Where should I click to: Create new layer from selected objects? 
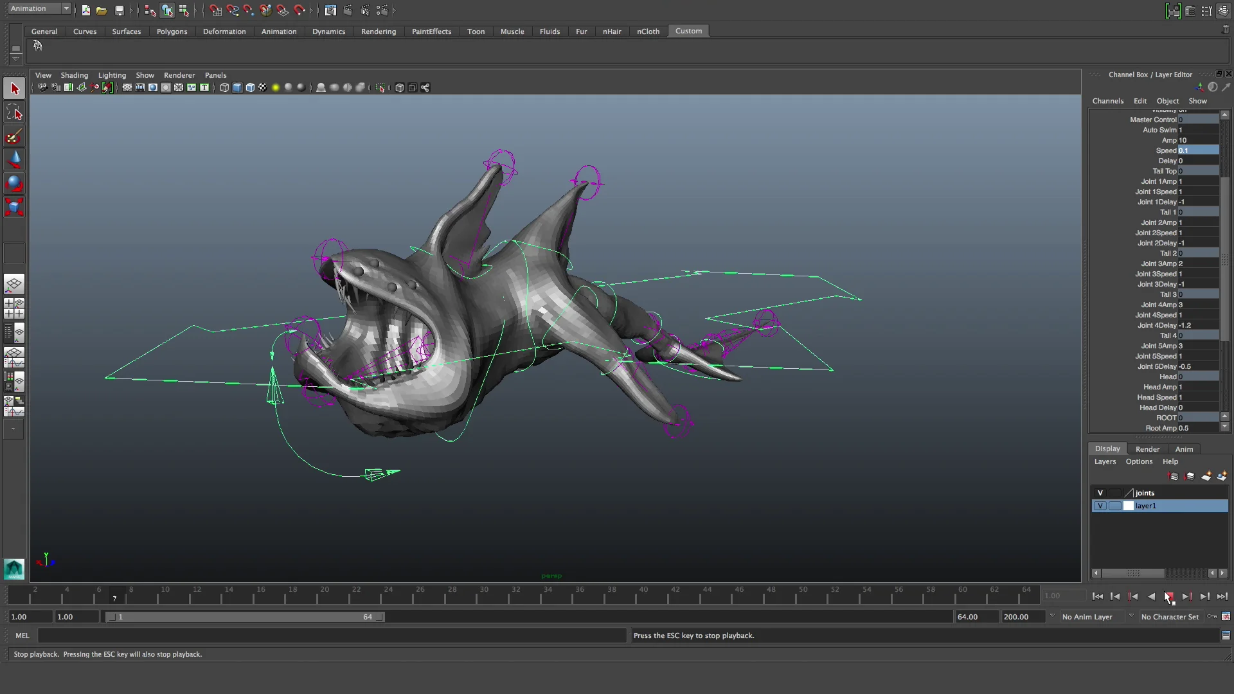pos(1222,476)
